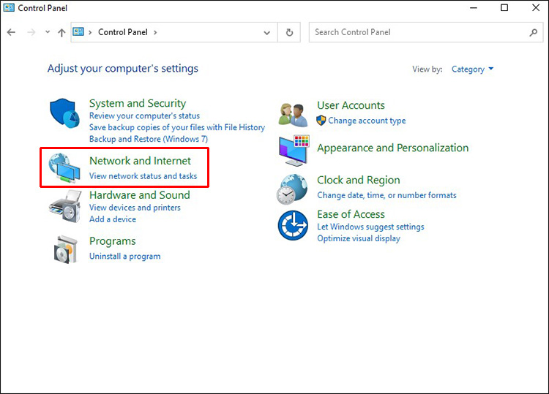
Task: Open Uninstall a program link
Action: coord(124,257)
